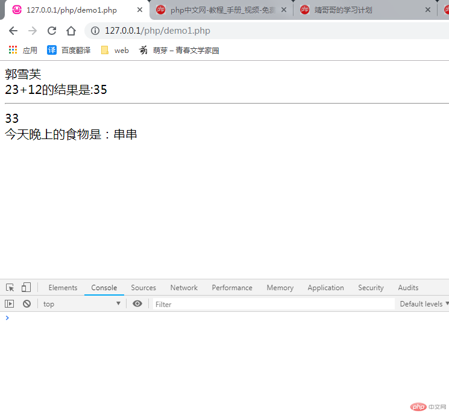The height and width of the screenshot is (413, 449).
Task: View site information icon in address bar
Action: (95, 31)
